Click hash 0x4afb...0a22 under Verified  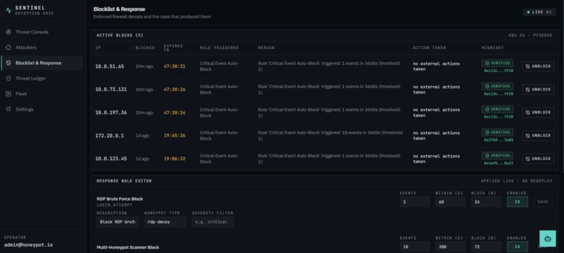click(498, 163)
